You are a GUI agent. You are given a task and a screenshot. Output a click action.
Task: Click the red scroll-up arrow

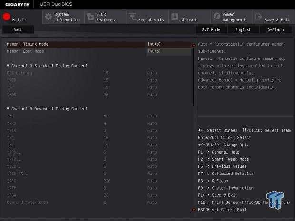(194, 46)
